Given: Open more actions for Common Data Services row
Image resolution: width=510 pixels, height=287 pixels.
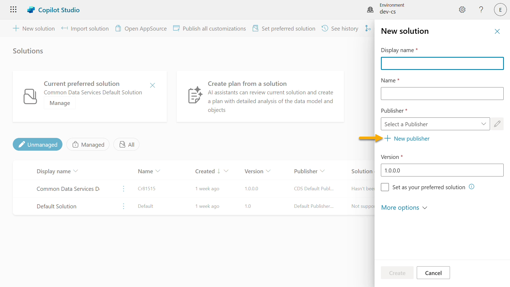Looking at the screenshot, I should tap(124, 189).
